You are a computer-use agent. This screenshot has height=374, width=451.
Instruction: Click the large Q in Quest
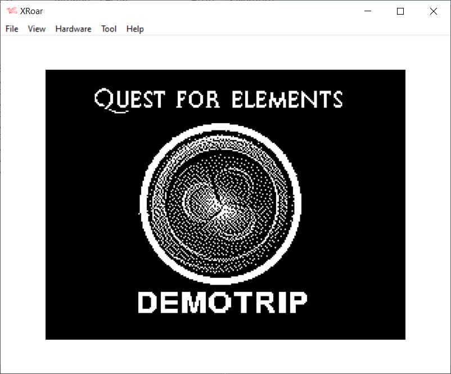(106, 101)
